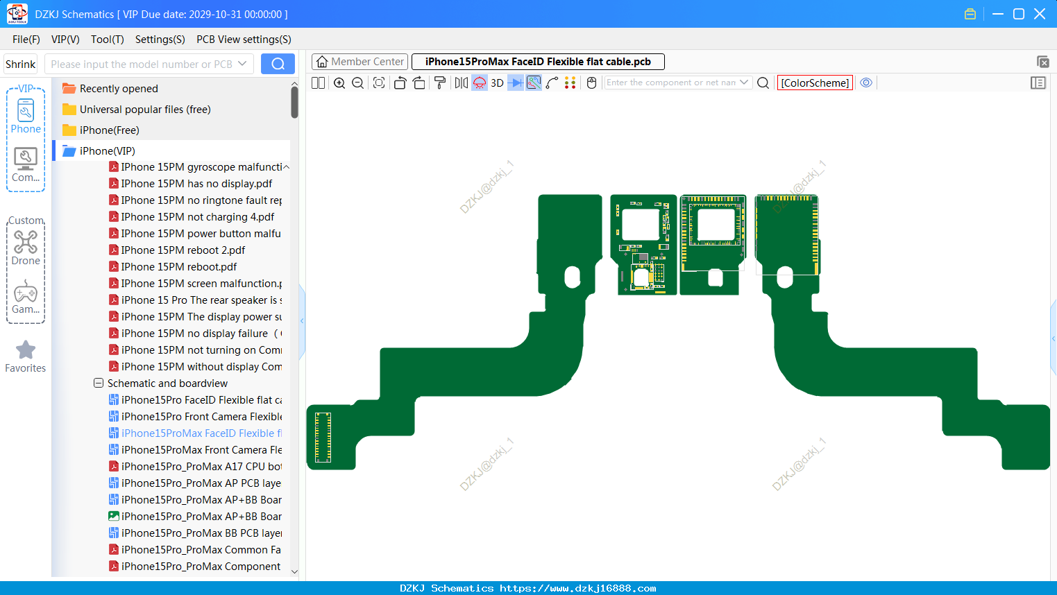Click the split view layout icon
Image resolution: width=1057 pixels, height=595 pixels.
[318, 83]
